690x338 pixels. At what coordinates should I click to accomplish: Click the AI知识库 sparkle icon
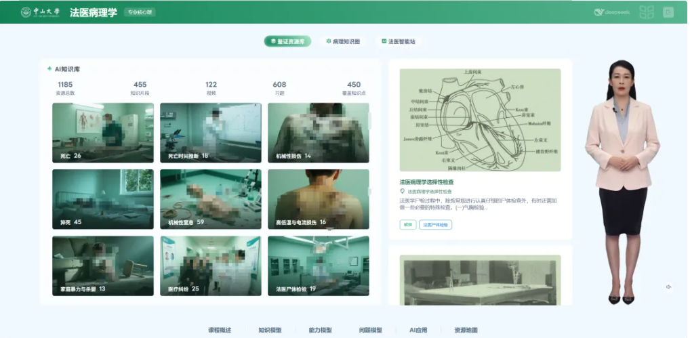49,68
